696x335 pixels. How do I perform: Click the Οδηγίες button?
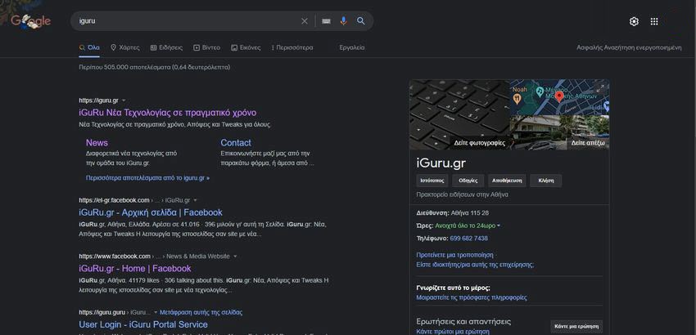pyautogui.click(x=468, y=181)
